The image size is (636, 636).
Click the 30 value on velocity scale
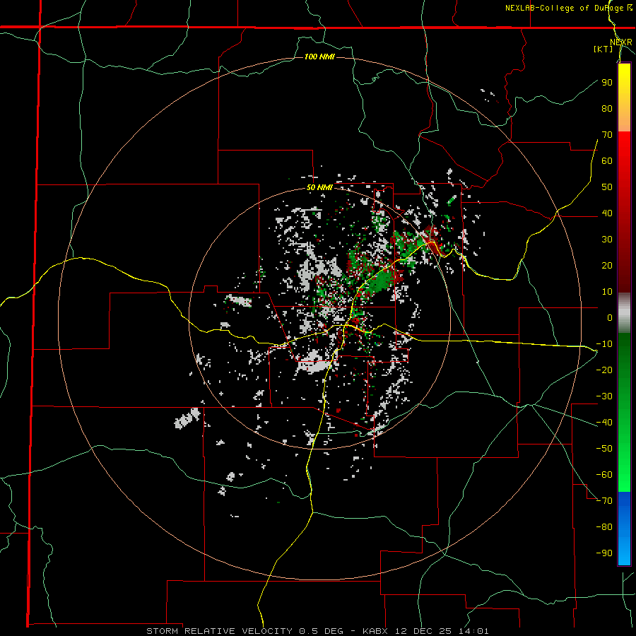pyautogui.click(x=607, y=240)
